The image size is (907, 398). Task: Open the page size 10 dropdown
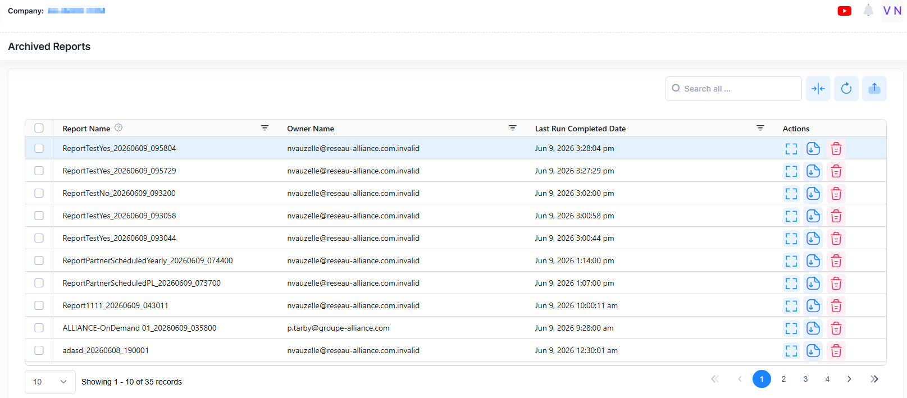[50, 382]
